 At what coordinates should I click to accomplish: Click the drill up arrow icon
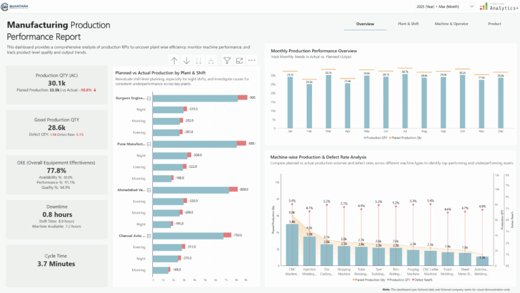pos(174,61)
